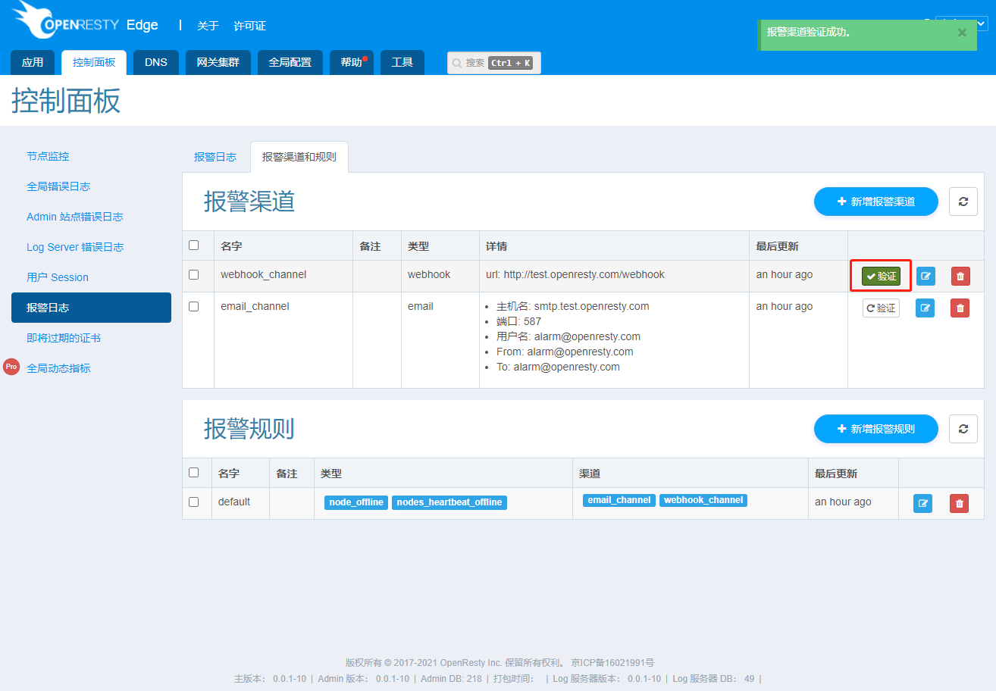
Task: Open the DNS tab
Action: (x=156, y=62)
